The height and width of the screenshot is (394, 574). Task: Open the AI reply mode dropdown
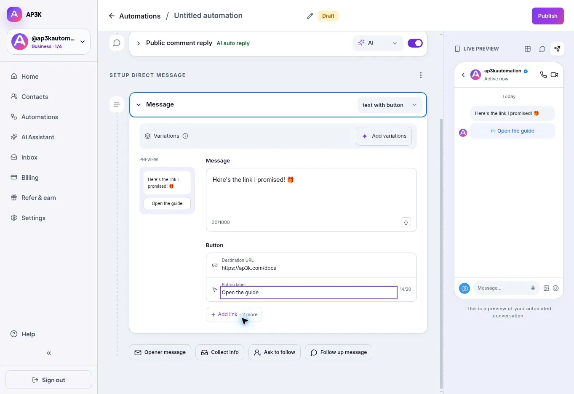coord(378,43)
